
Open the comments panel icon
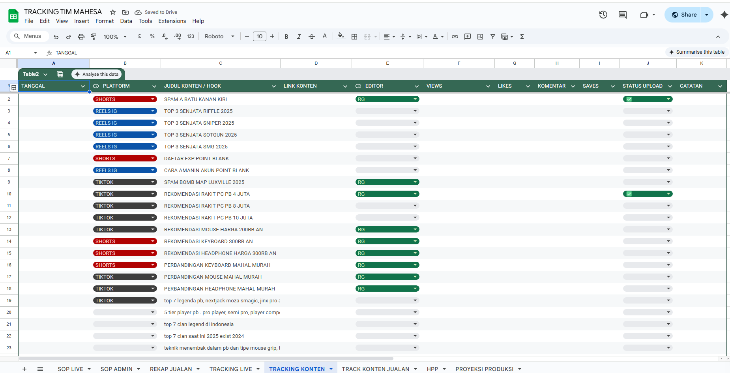[623, 15]
